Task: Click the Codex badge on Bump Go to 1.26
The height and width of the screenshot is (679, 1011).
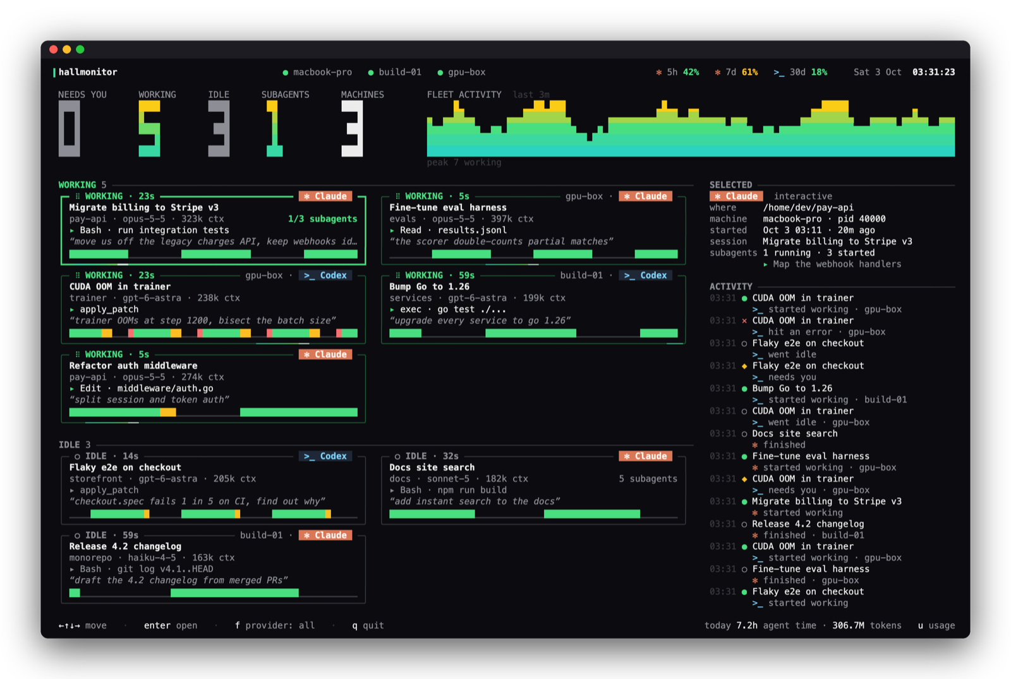Action: pos(645,275)
